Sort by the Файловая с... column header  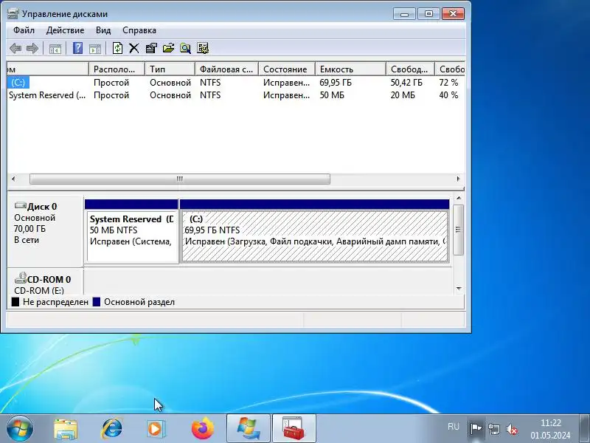(x=226, y=69)
